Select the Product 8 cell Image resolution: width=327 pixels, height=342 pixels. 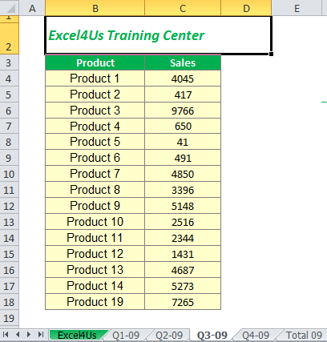click(95, 190)
